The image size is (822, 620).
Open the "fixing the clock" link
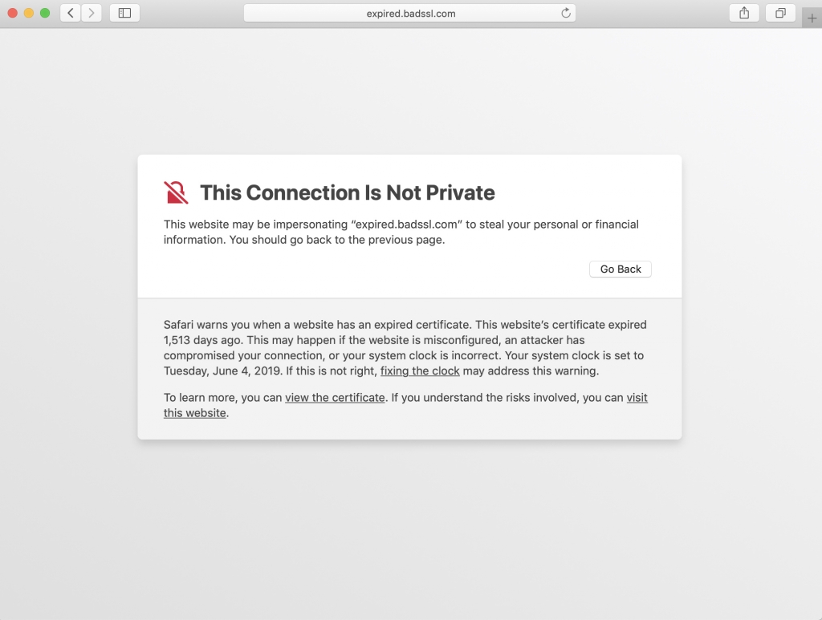(420, 371)
